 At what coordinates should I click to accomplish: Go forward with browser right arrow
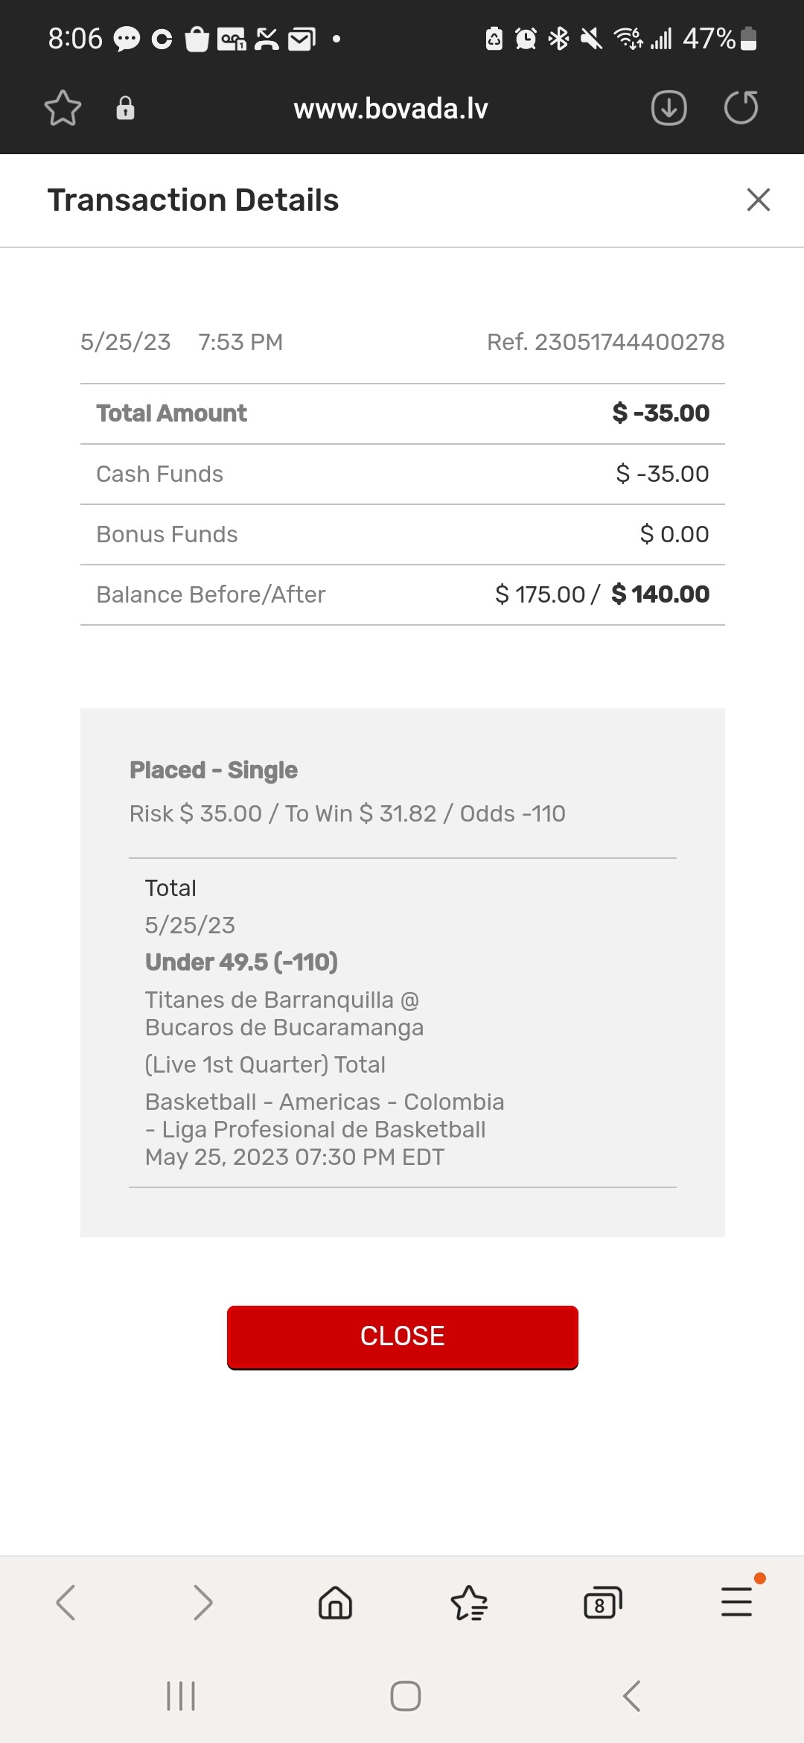(202, 1602)
